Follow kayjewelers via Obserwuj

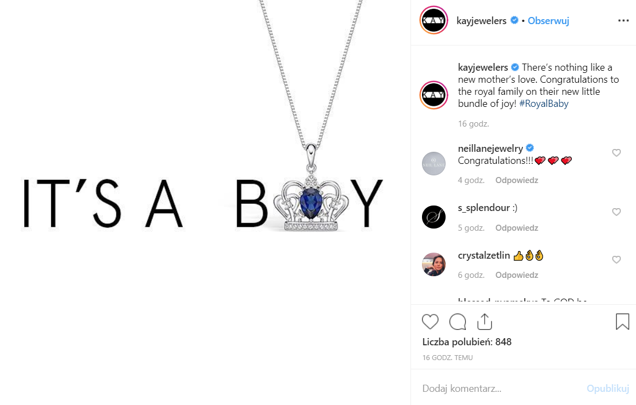click(548, 21)
